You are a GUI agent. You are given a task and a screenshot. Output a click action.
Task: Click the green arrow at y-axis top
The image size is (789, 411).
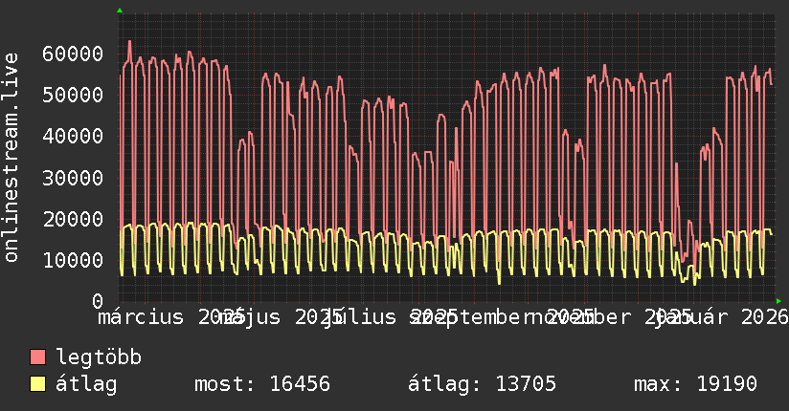(120, 11)
